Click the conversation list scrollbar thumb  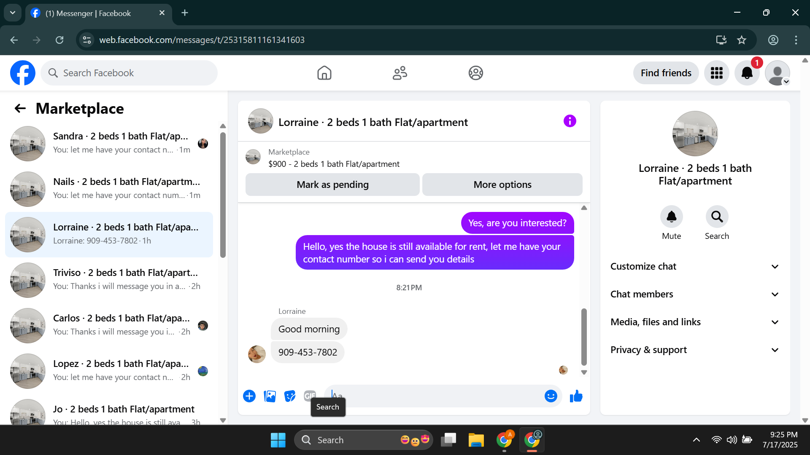click(223, 195)
